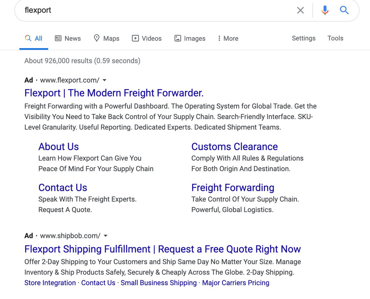The height and width of the screenshot is (299, 370).
Task: Open Flexport Shipping Fulfillment ad headline
Action: (162, 249)
